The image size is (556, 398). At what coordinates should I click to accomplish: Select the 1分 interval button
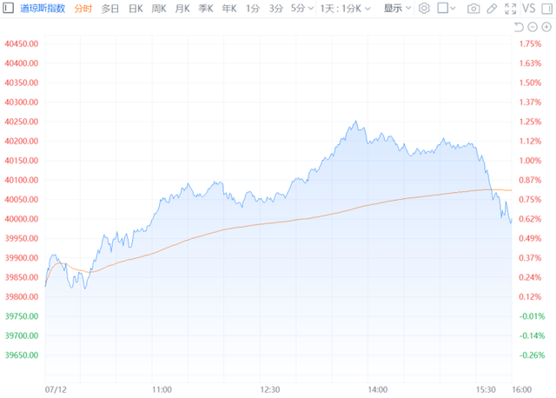tap(252, 9)
